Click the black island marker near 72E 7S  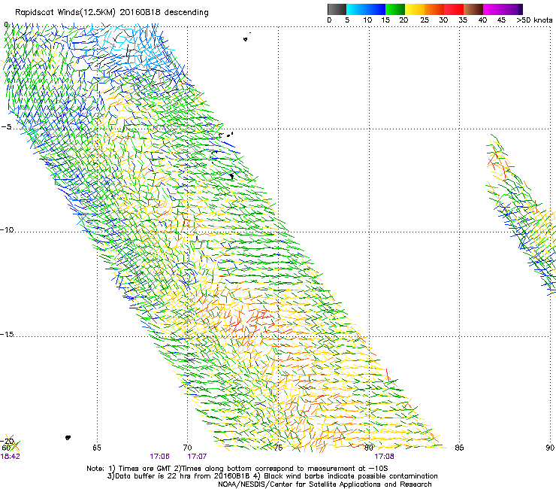(x=231, y=176)
